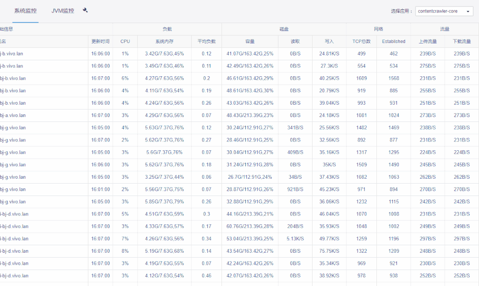The width and height of the screenshot is (479, 286).
Task: Click the 容量 column header
Action: [x=250, y=41]
